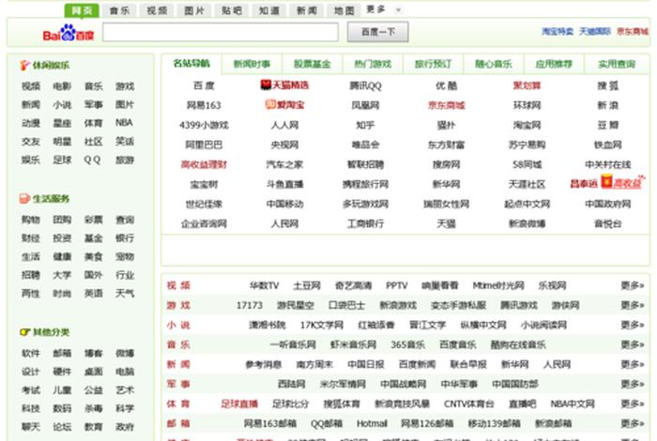Open the 4399小游戏 link
This screenshot has width=657, height=441.
pyautogui.click(x=204, y=125)
